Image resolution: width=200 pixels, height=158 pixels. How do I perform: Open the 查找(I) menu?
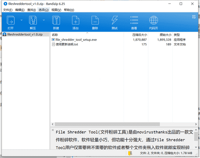click(32, 10)
